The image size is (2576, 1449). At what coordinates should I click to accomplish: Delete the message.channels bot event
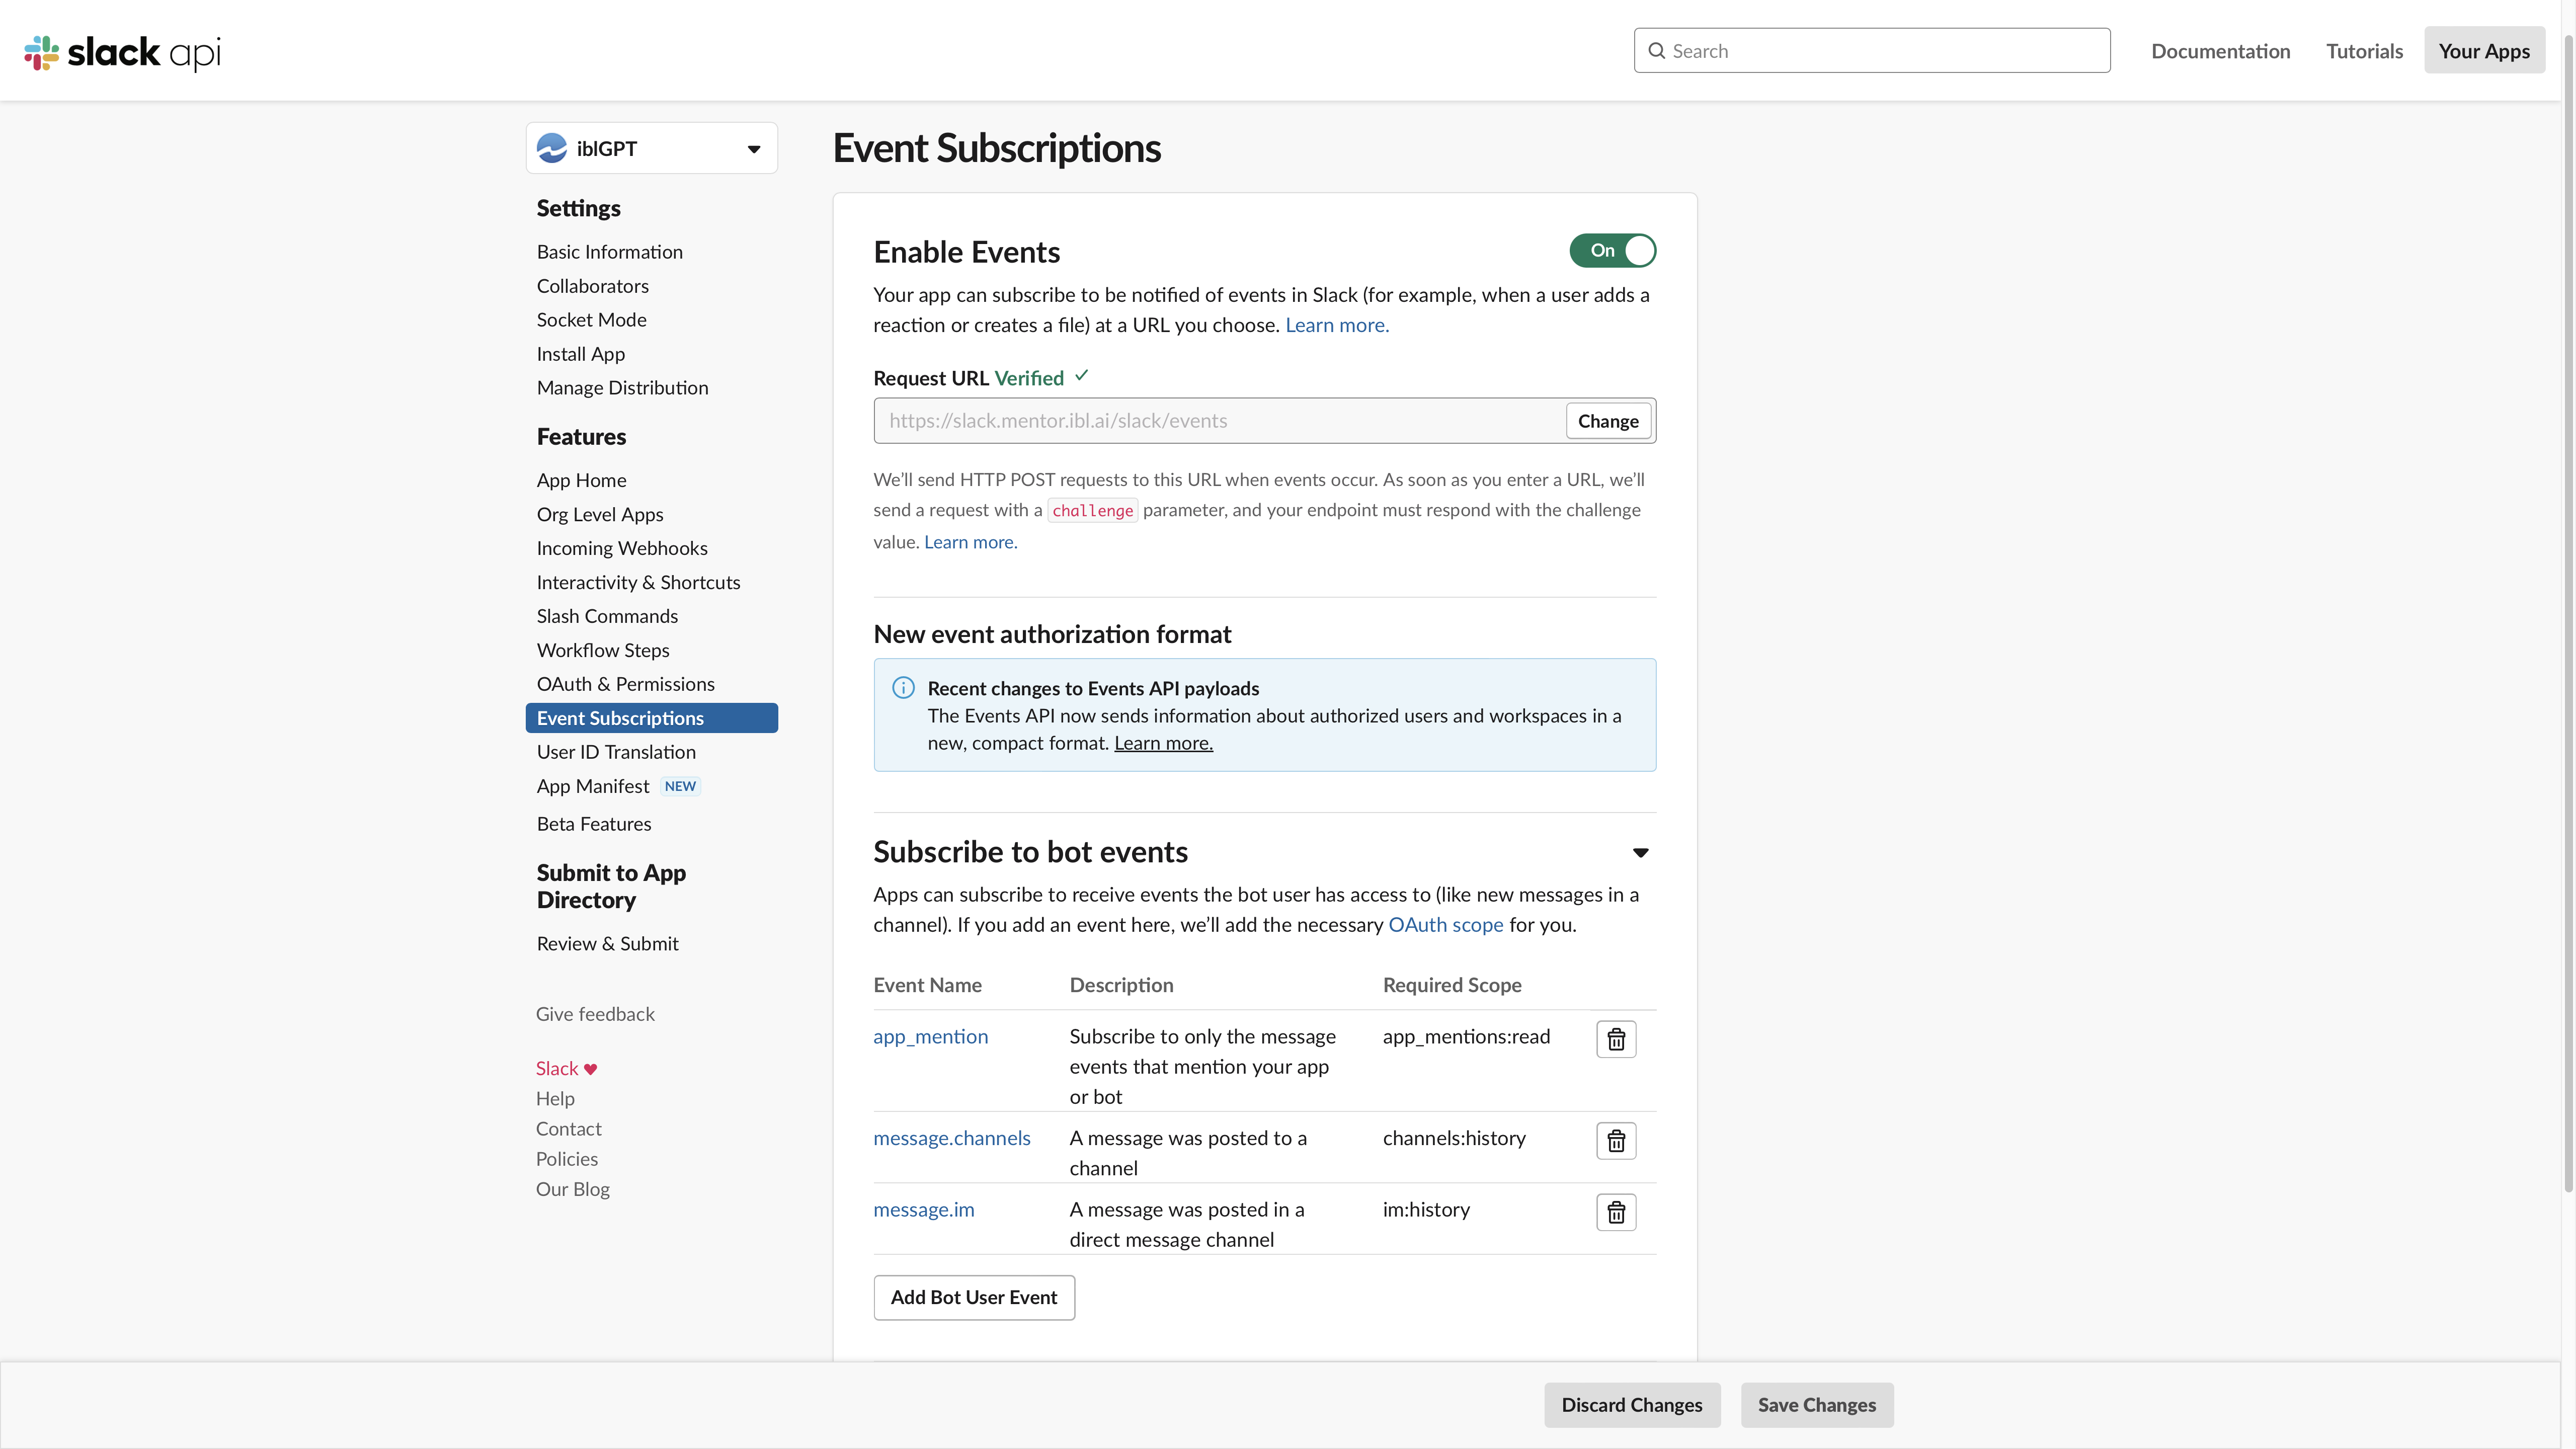pos(1616,1141)
